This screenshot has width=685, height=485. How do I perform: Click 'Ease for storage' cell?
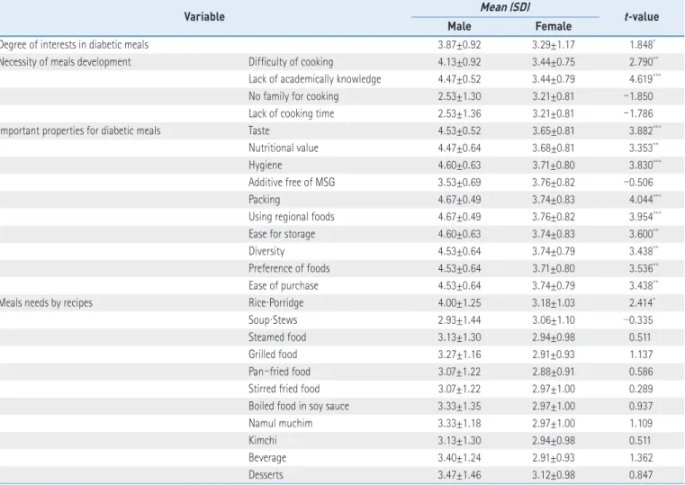point(282,234)
